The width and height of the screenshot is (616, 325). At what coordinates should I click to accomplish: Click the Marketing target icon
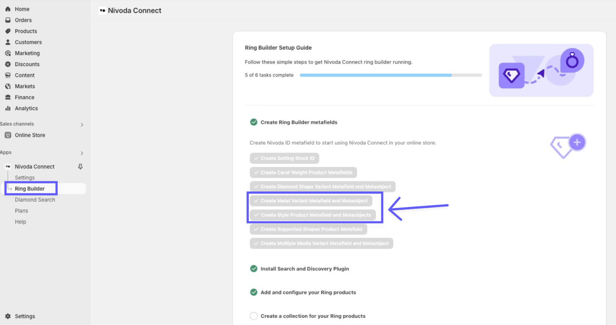tap(8, 53)
